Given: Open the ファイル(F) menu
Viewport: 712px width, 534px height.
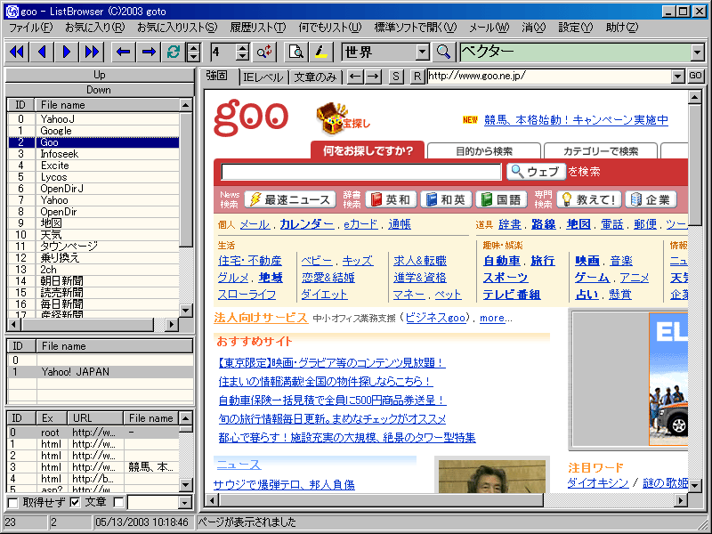Looking at the screenshot, I should (31, 28).
